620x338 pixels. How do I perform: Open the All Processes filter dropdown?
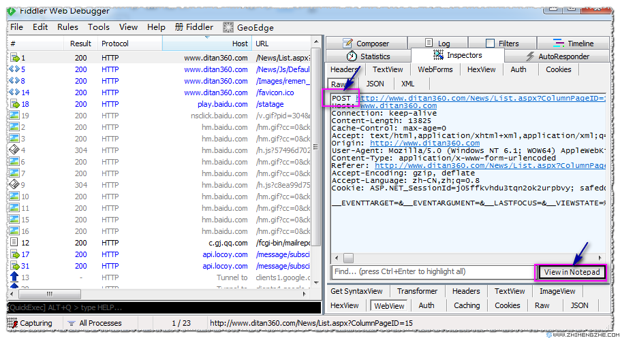coord(95,324)
